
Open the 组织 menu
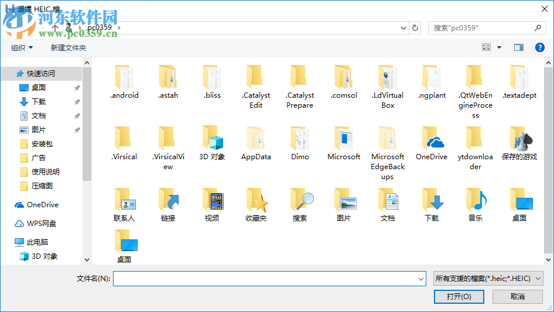tap(22, 47)
